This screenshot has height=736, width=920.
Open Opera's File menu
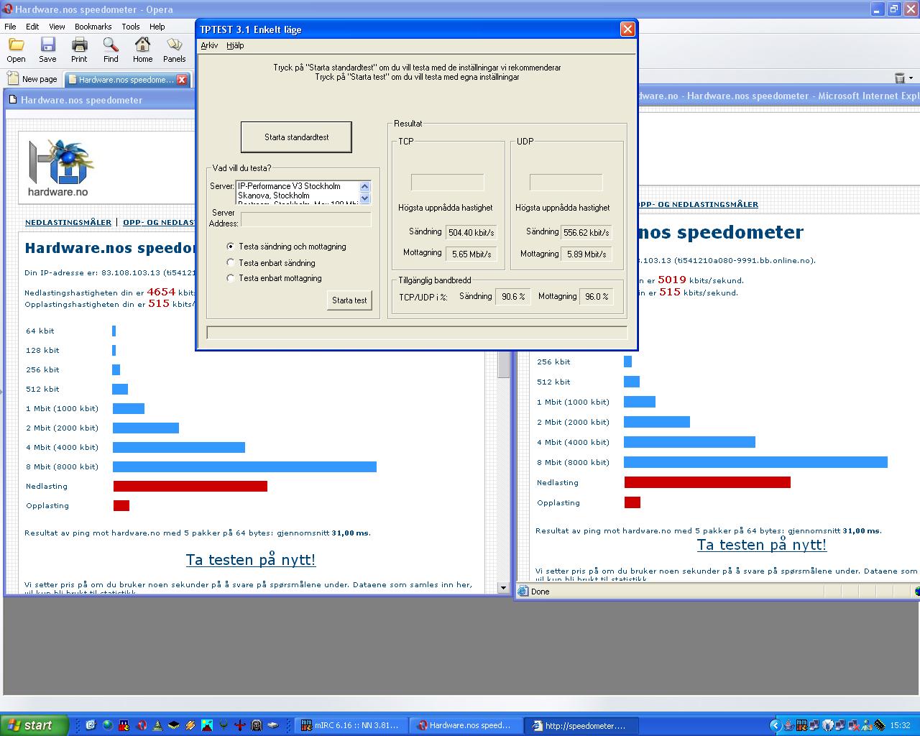[x=10, y=27]
